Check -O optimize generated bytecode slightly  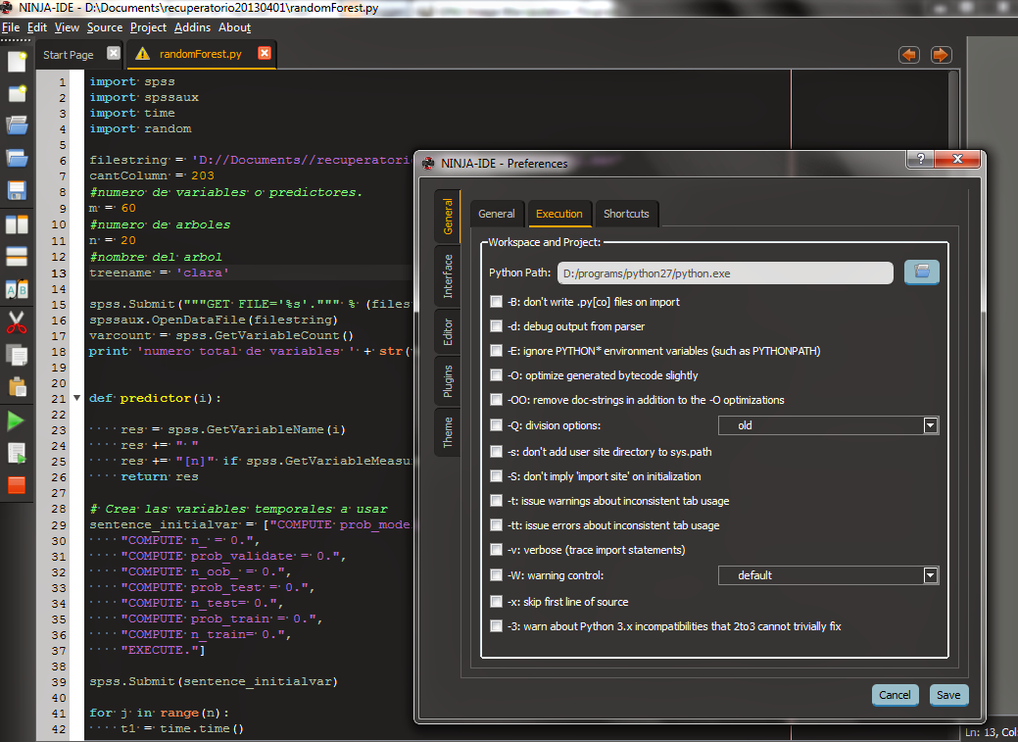[496, 375]
